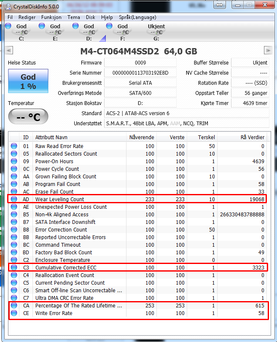Screen dimensions: 277x342
Task: Open the Disk menu
Action: [x=91, y=17]
